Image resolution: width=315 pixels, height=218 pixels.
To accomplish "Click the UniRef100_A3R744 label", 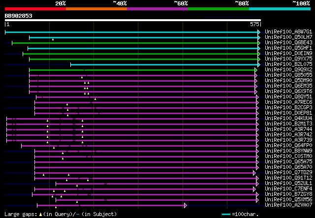I will pos(288,129).
